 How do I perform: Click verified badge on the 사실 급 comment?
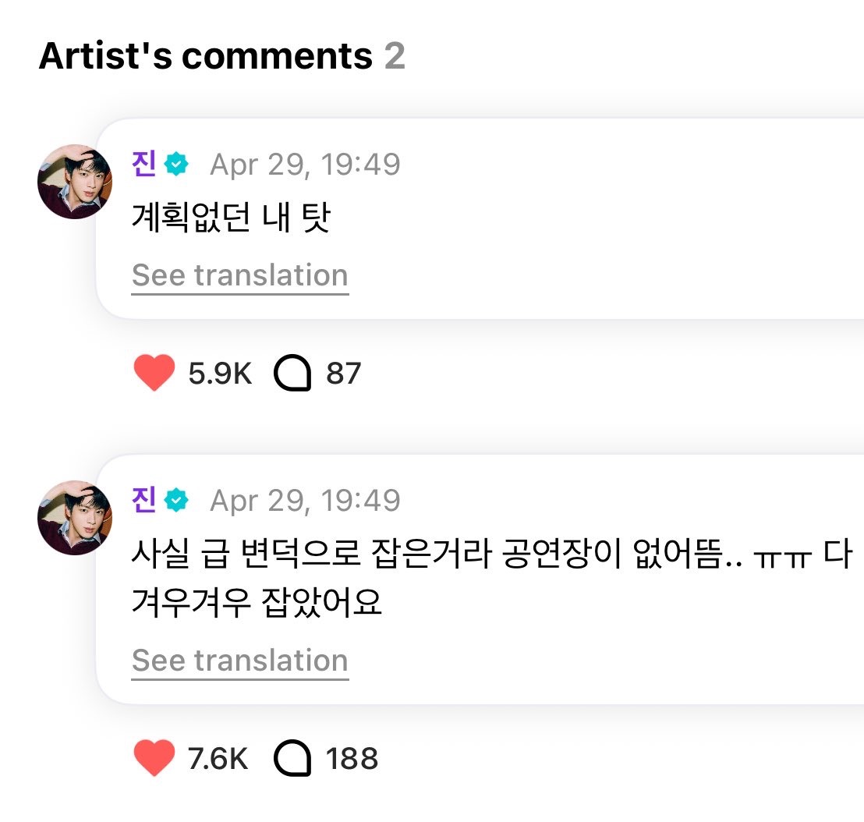[x=177, y=501]
